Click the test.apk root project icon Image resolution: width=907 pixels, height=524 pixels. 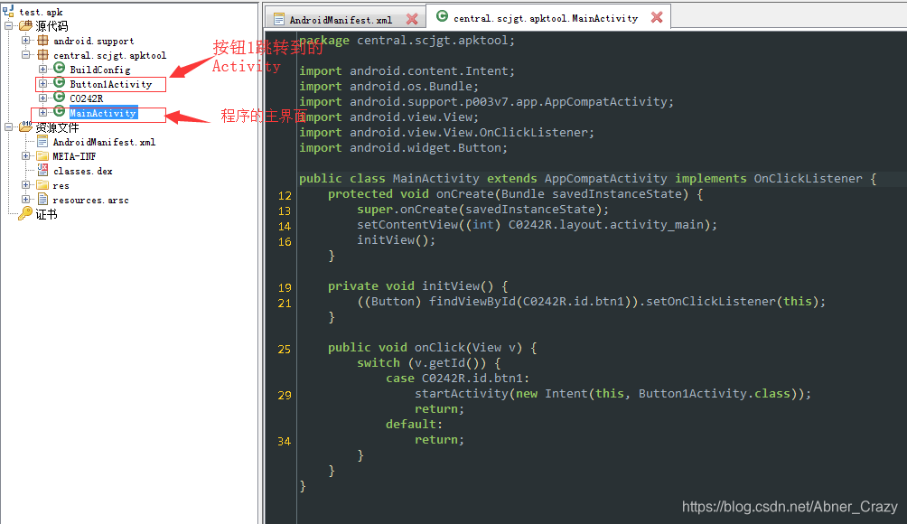(x=8, y=11)
